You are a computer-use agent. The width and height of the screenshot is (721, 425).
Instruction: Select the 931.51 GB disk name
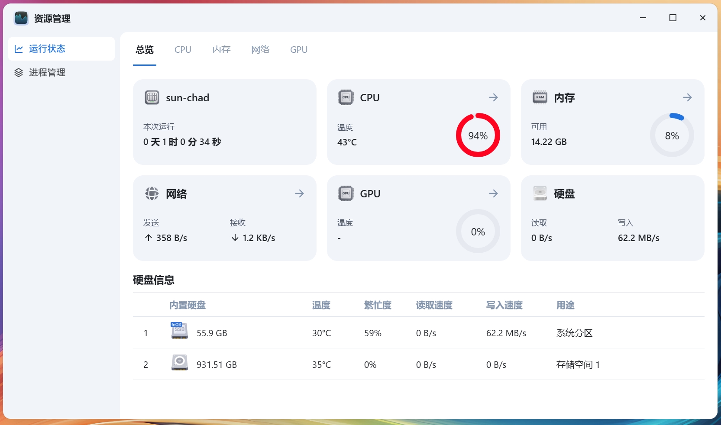coord(217,364)
